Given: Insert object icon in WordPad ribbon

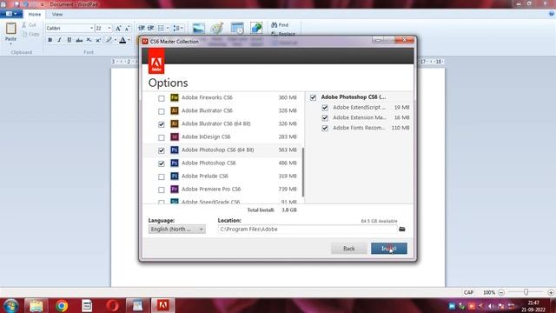Looking at the screenshot, I should 256,28.
